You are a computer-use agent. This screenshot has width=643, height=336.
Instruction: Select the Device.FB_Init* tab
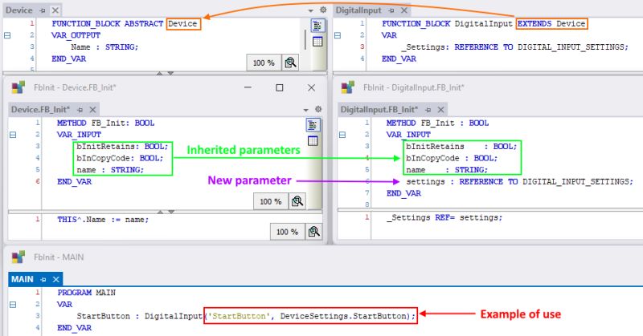[x=40, y=109]
